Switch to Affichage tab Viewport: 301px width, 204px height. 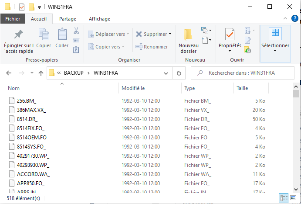(99, 19)
